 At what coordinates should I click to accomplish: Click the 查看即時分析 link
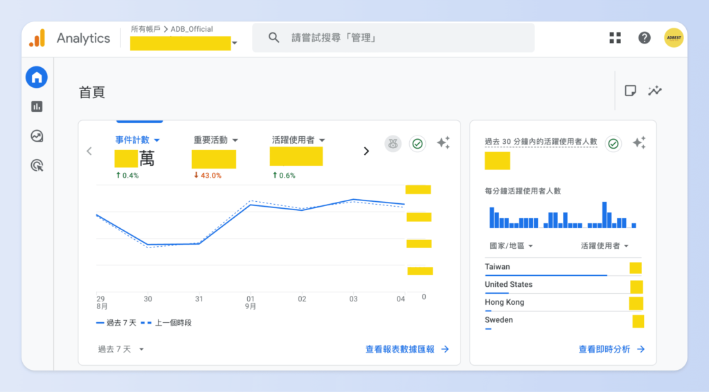pos(611,349)
